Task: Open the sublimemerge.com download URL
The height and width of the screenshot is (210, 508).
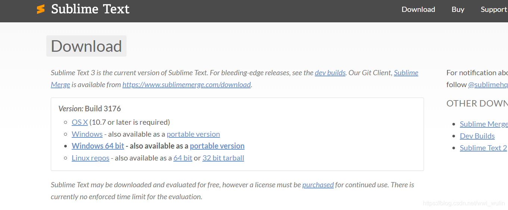Action: click(187, 85)
